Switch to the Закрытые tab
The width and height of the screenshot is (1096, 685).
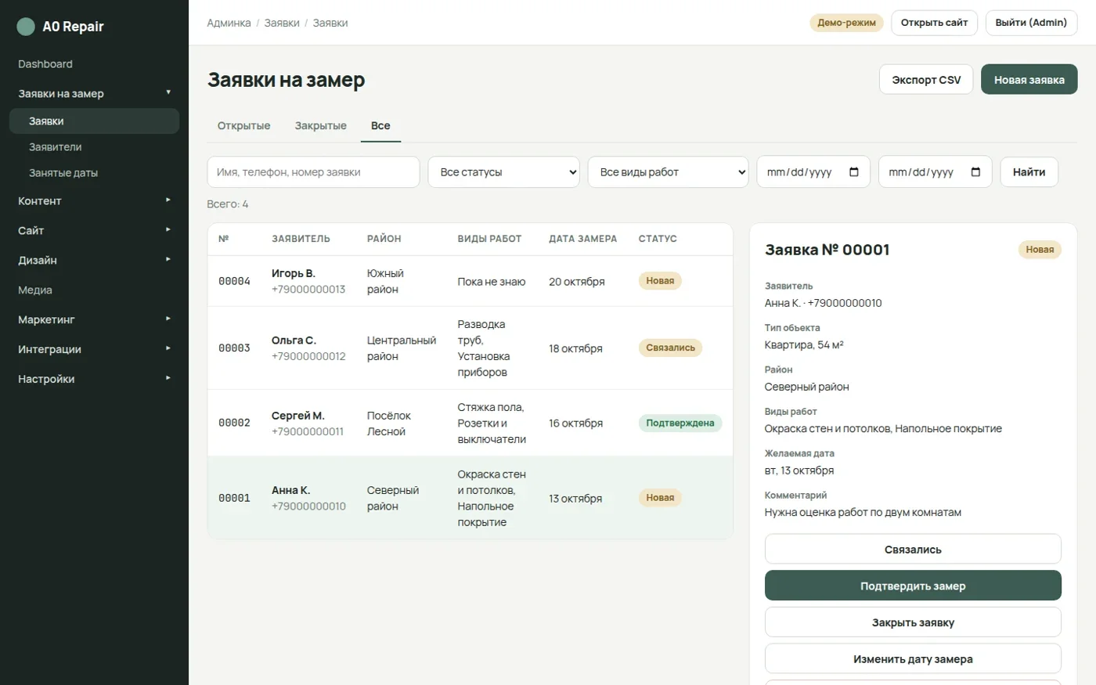pyautogui.click(x=320, y=126)
